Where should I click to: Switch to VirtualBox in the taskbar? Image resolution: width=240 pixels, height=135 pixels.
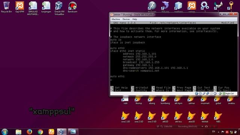click(x=61, y=132)
